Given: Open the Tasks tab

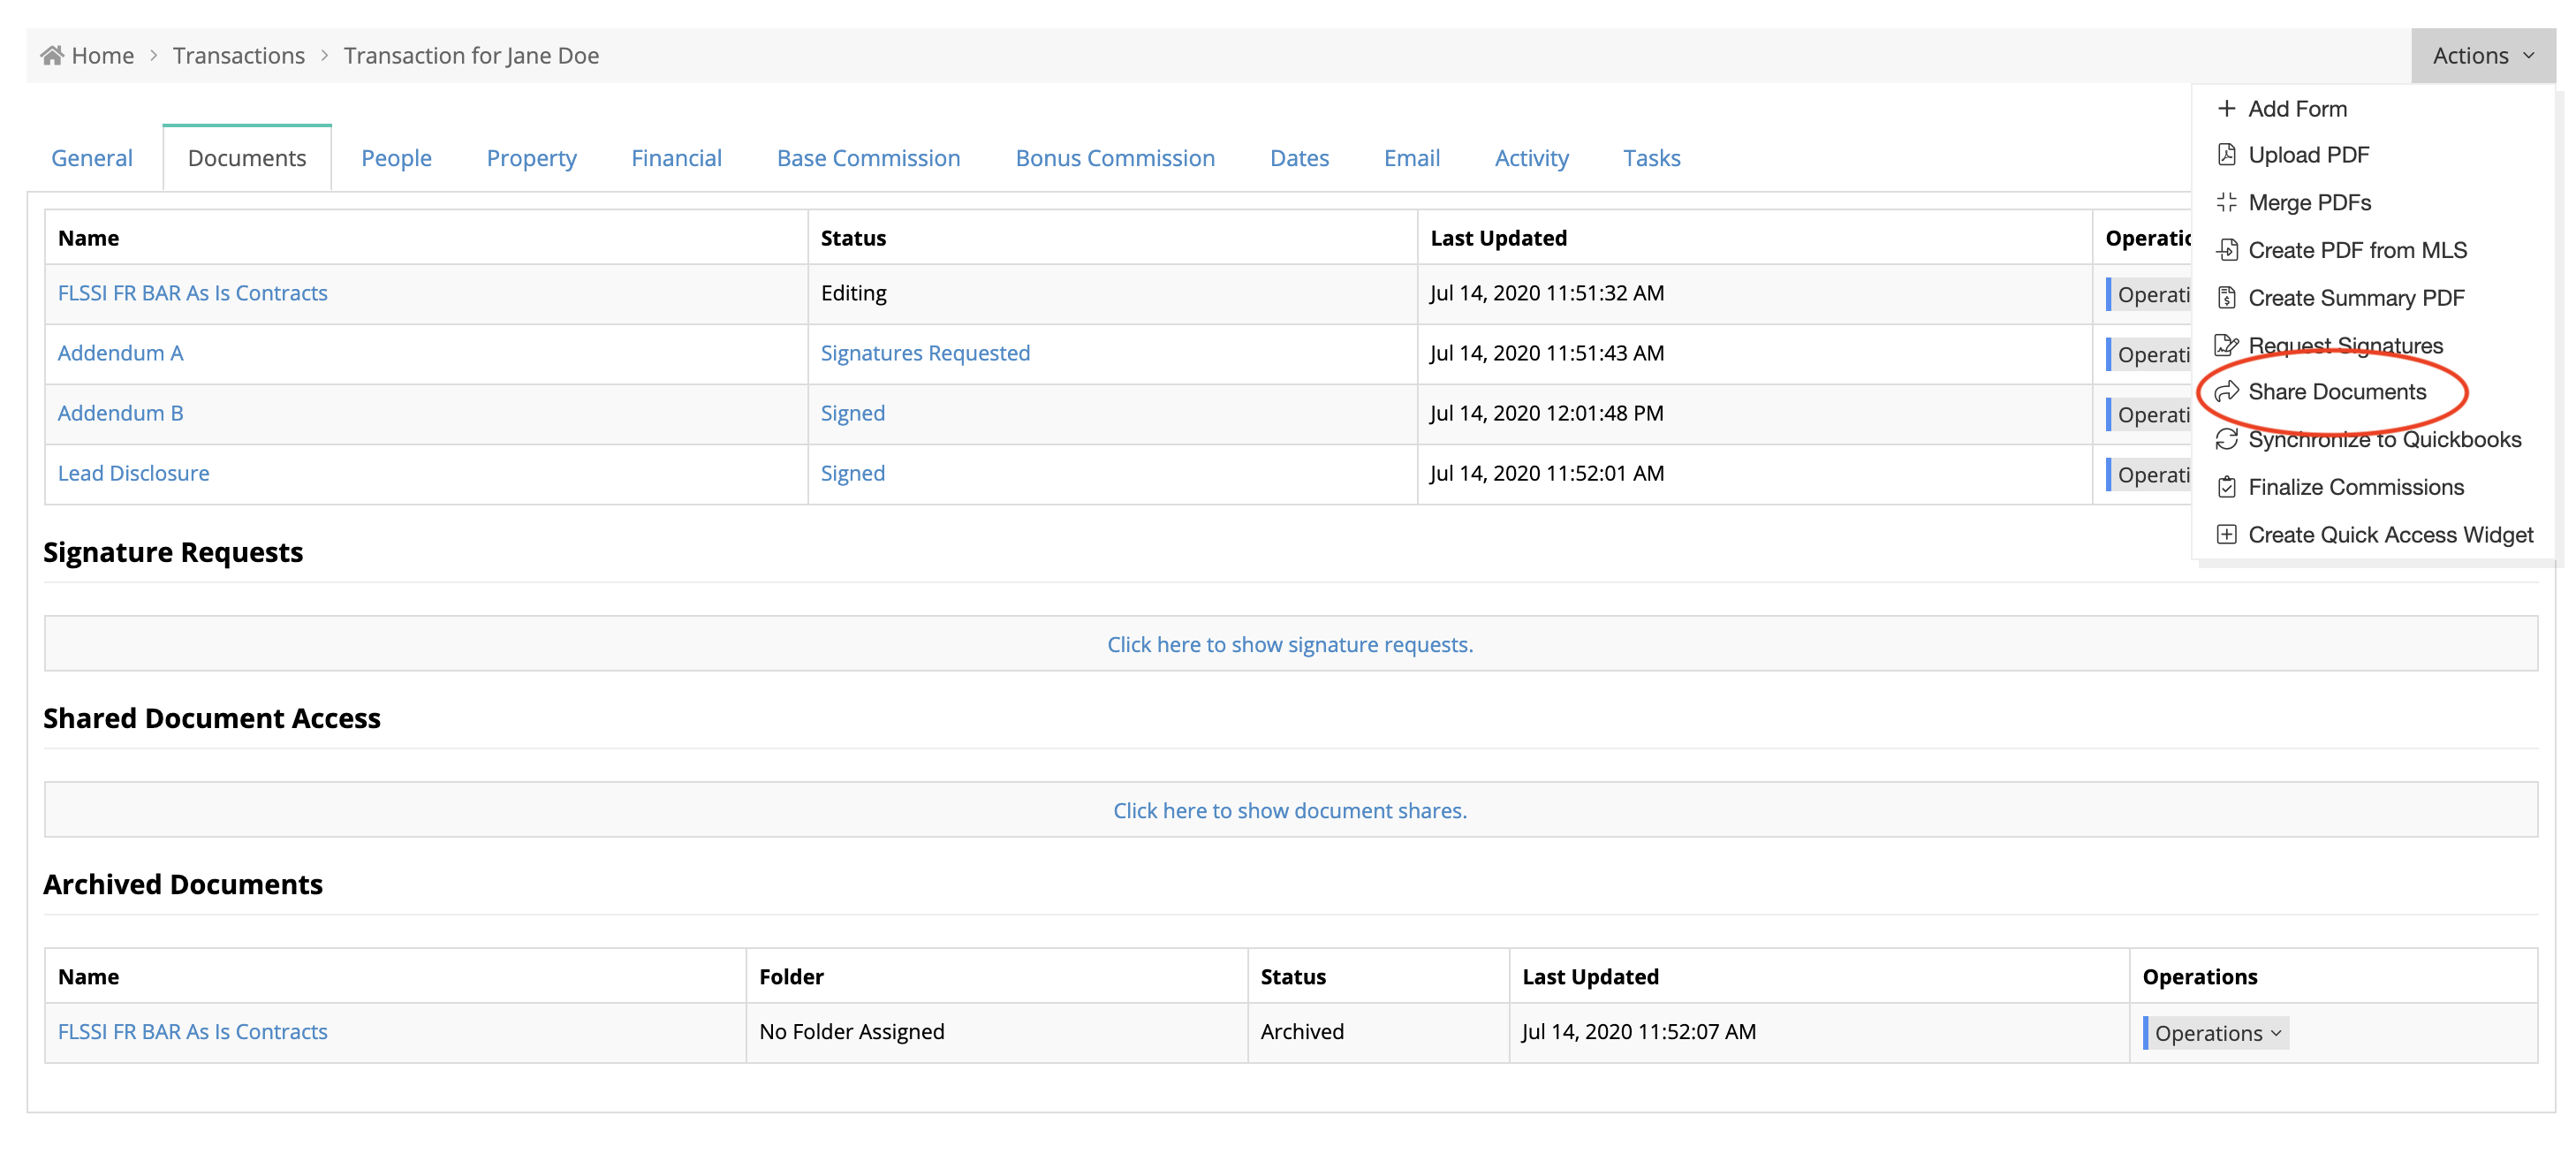Looking at the screenshot, I should point(1651,158).
